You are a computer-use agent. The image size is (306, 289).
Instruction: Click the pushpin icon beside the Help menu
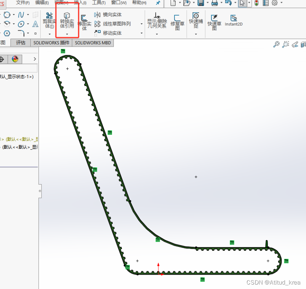(x=158, y=3)
